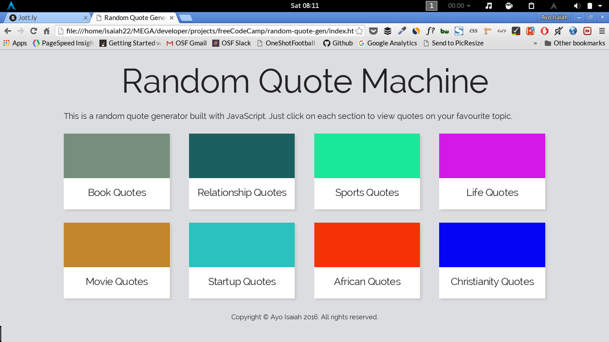This screenshot has height=342, width=609.
Task: Open the OneShotFootball bookmark
Action: (x=288, y=43)
